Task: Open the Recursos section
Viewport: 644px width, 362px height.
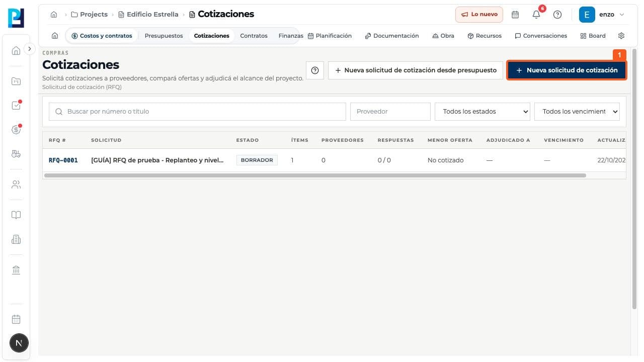Action: (x=485, y=36)
